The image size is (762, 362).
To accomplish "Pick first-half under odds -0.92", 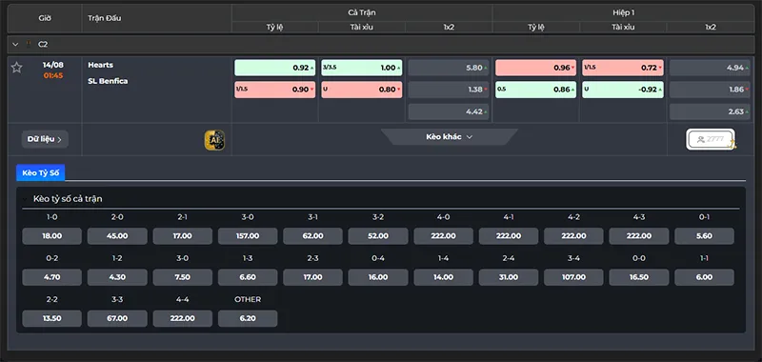I will coord(623,90).
